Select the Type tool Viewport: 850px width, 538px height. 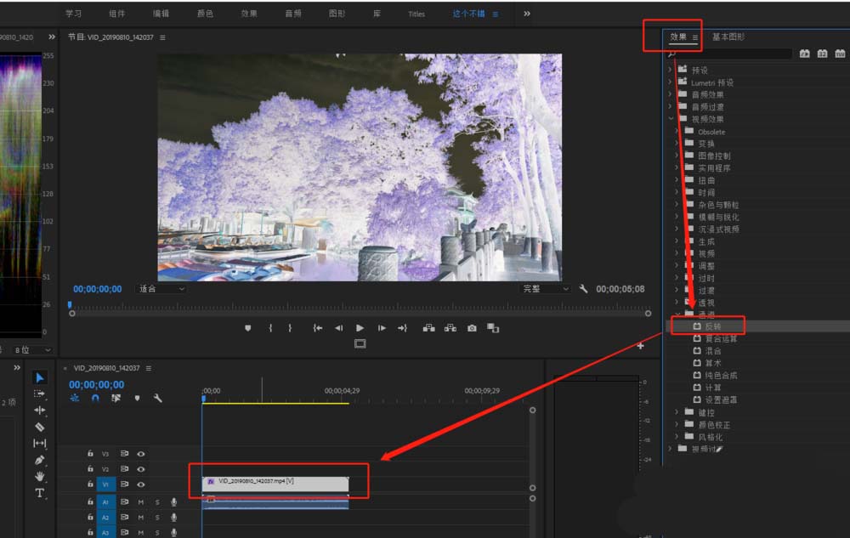click(40, 493)
